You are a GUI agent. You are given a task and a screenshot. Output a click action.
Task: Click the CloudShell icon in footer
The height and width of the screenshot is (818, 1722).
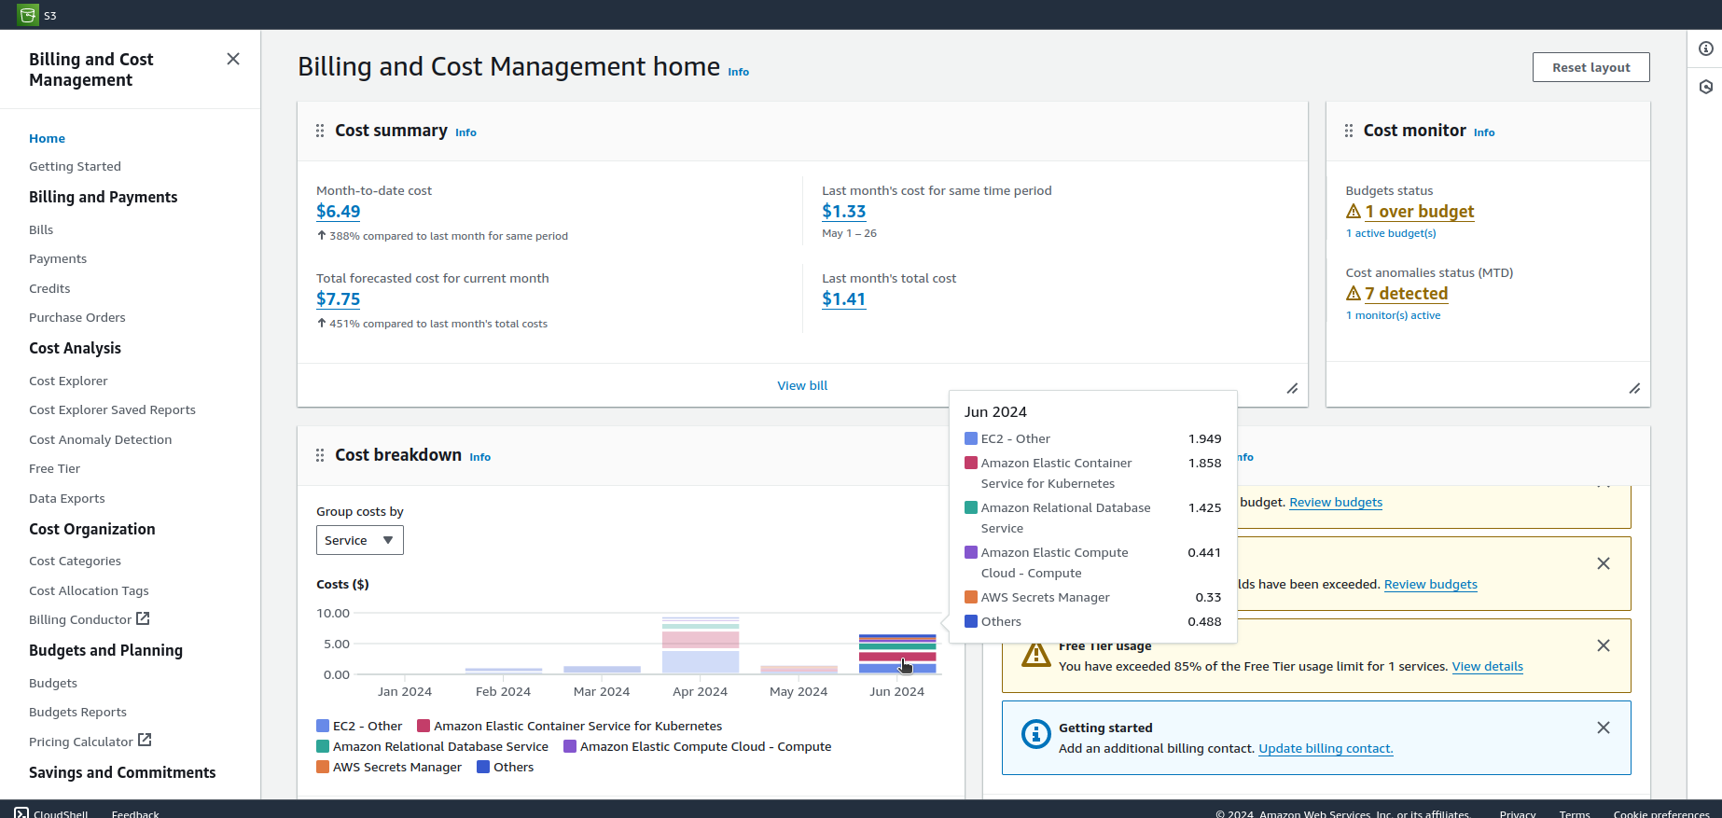[x=21, y=812]
